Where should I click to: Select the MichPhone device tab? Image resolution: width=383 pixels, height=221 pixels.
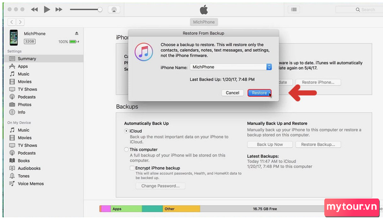[x=204, y=22]
